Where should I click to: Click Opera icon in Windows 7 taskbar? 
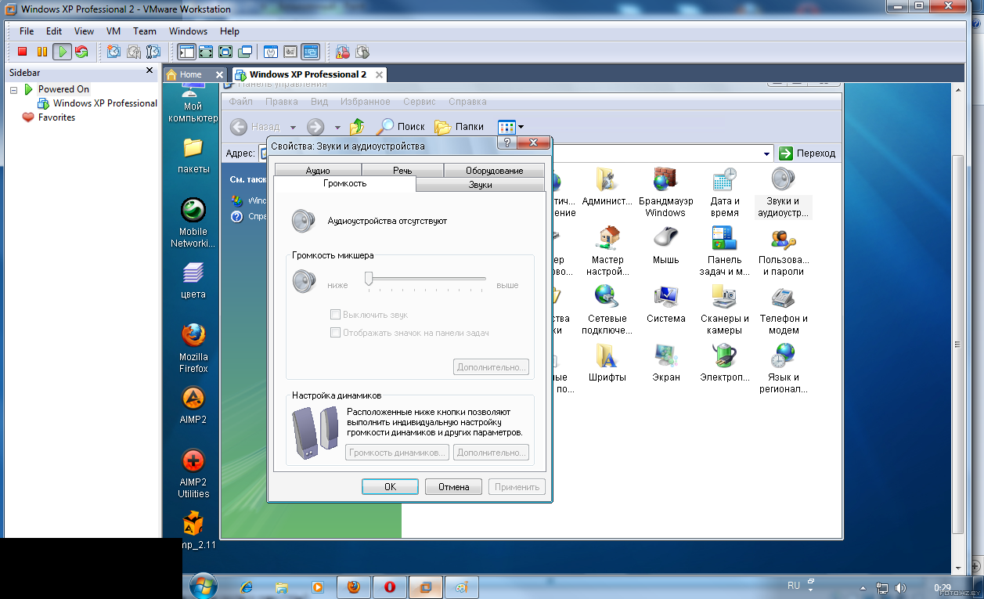coord(389,586)
